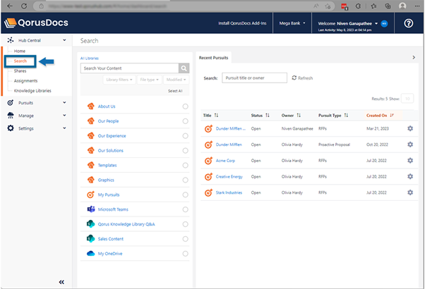Select the Microsoft Teams radio button
Viewport: 425px width, 289px height.
(186, 209)
